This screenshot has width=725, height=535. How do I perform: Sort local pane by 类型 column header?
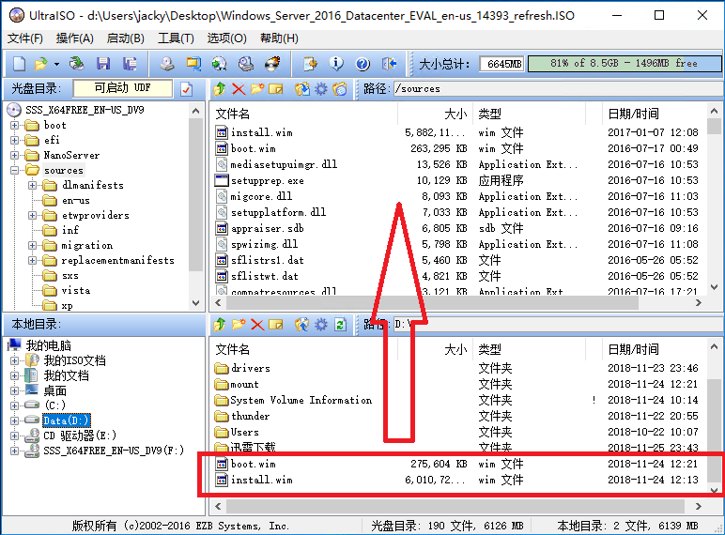coord(529,349)
